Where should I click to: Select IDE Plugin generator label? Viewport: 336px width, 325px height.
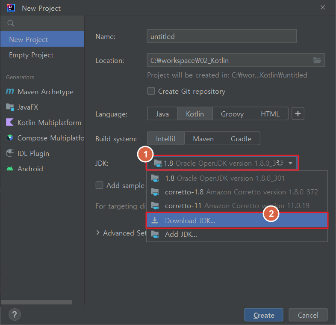(33, 153)
